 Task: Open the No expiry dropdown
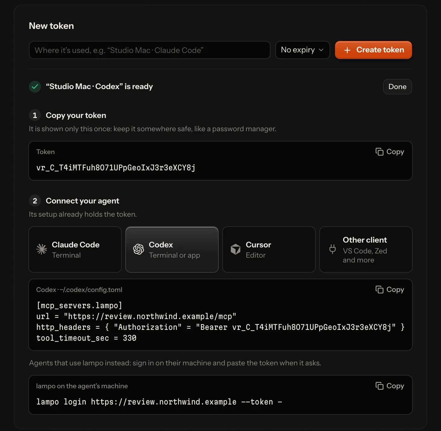click(x=302, y=50)
